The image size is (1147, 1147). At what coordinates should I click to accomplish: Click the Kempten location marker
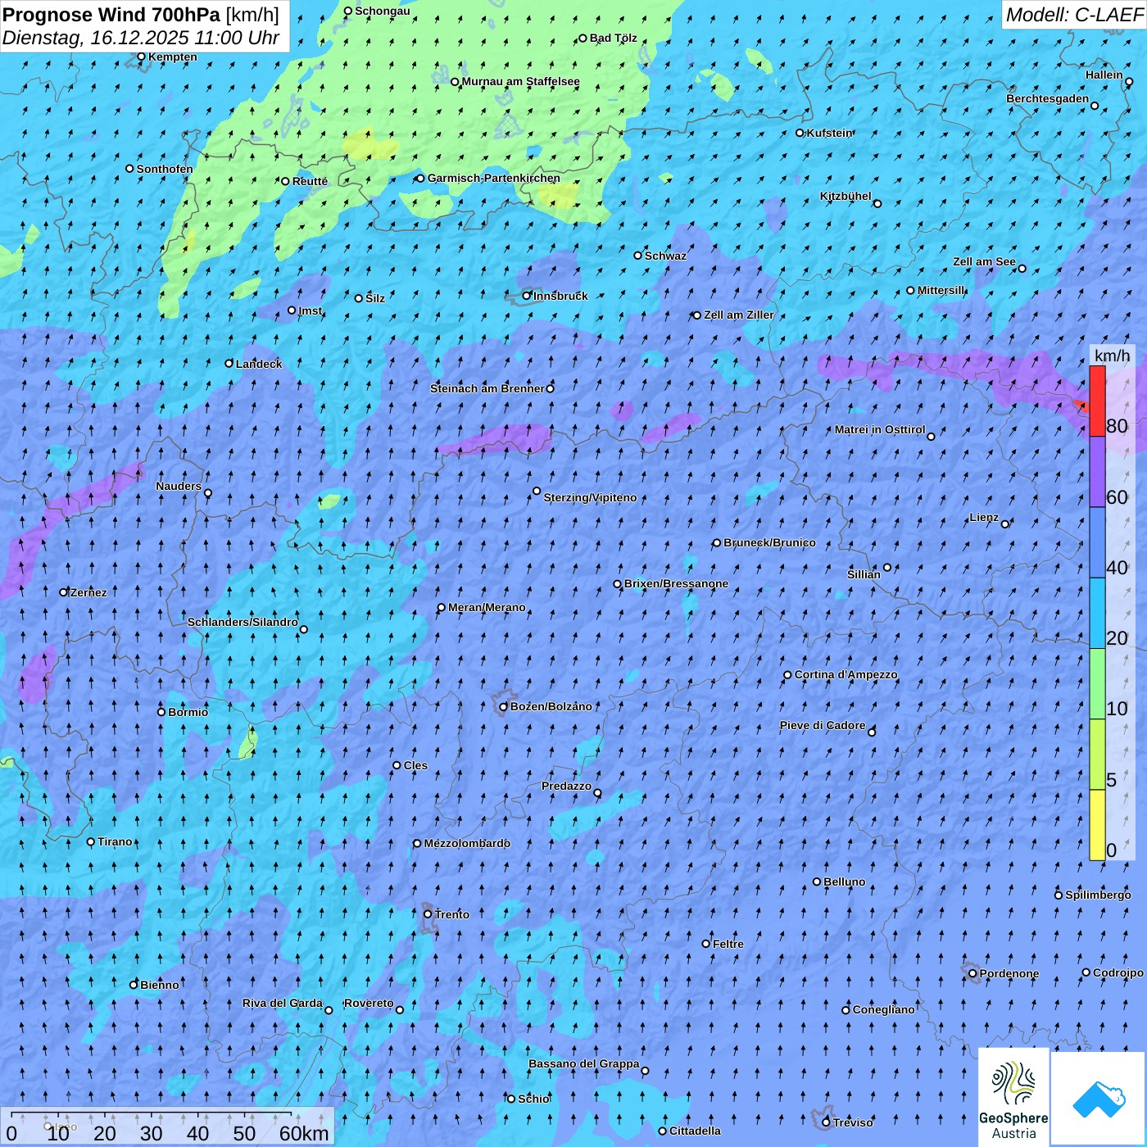141,57
